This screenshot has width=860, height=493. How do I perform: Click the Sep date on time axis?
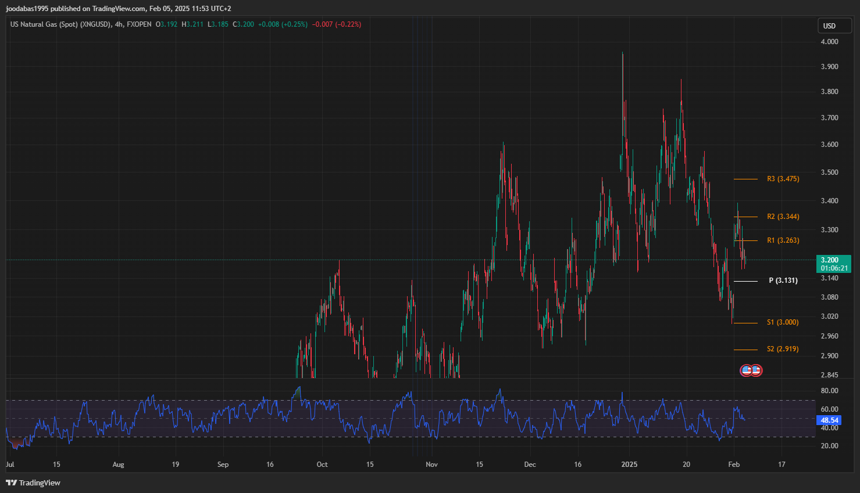(x=223, y=465)
